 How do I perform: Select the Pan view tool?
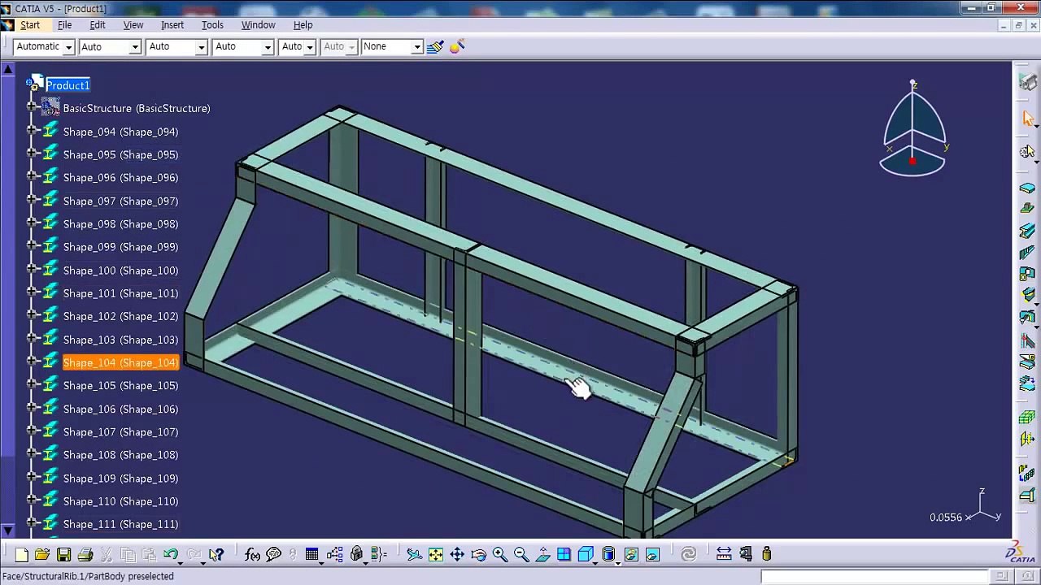click(x=457, y=555)
